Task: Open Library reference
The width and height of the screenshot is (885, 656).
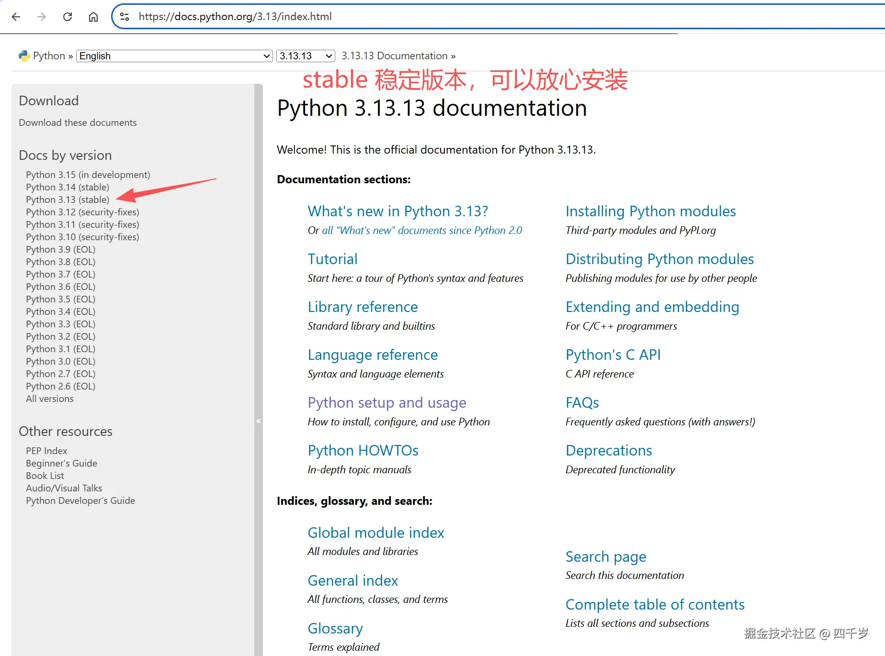Action: tap(363, 307)
